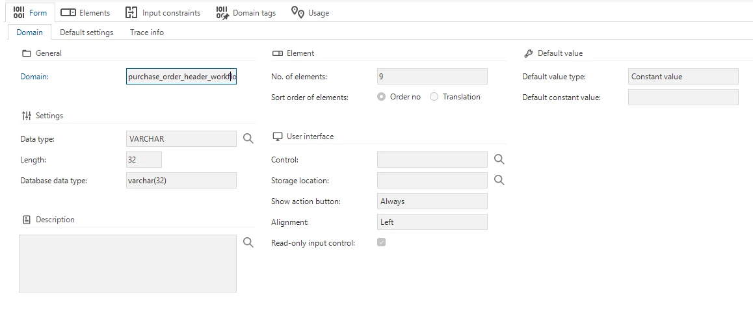Click into the Description text area
Image resolution: width=753 pixels, height=310 pixels.
(x=127, y=263)
